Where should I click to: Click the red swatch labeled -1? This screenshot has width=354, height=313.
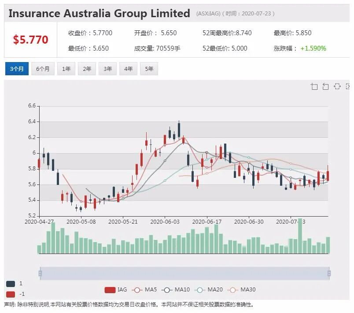[11, 294]
